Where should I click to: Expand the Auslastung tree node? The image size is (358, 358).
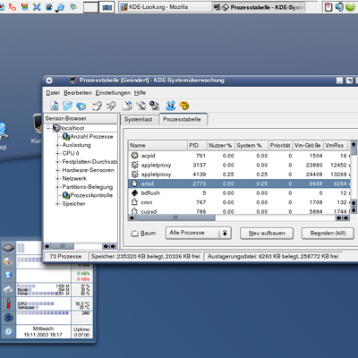(57, 145)
